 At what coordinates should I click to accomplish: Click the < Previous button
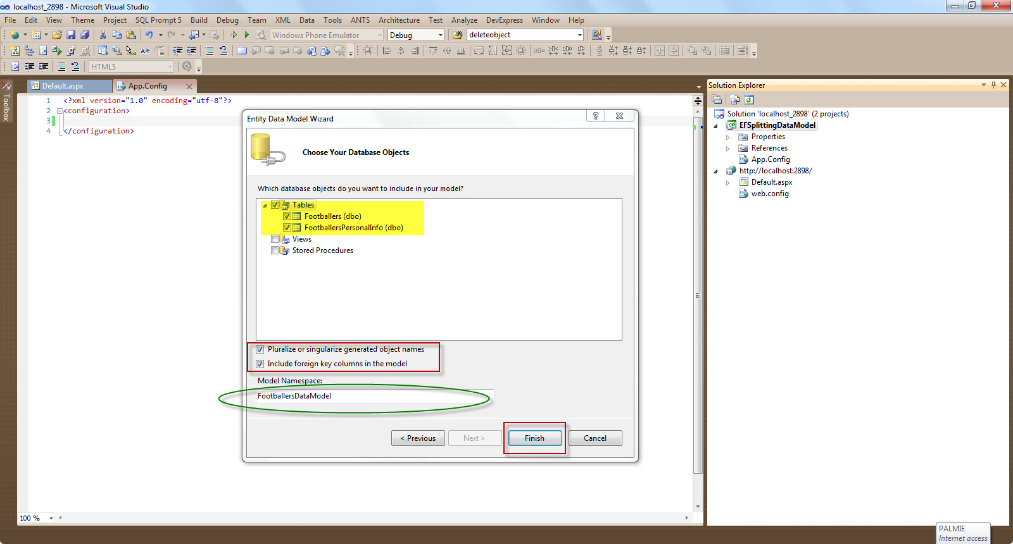click(x=418, y=438)
